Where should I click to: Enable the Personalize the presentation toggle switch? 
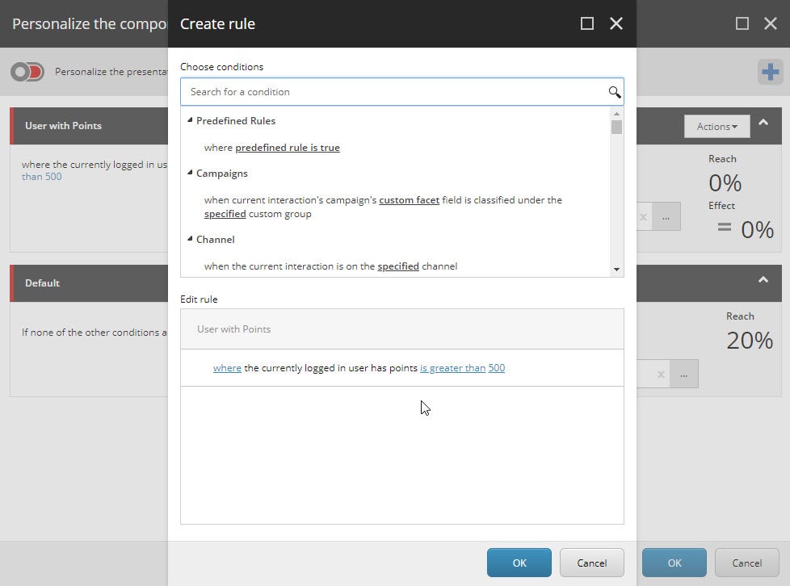coord(27,72)
